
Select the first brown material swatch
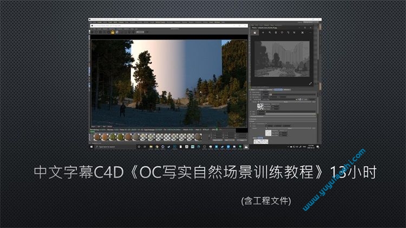97,137
